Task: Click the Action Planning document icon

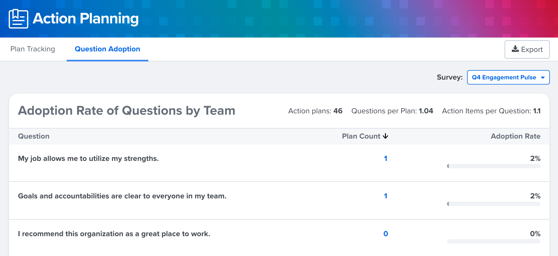Action: pyautogui.click(x=18, y=18)
